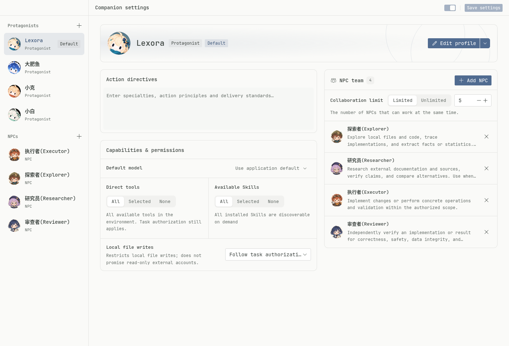Open 研究员(Researcher) NPC in sidebar
The image size is (509, 346).
tap(44, 202)
